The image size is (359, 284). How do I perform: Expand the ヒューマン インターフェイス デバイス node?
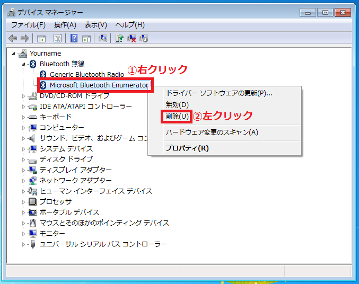[23, 191]
